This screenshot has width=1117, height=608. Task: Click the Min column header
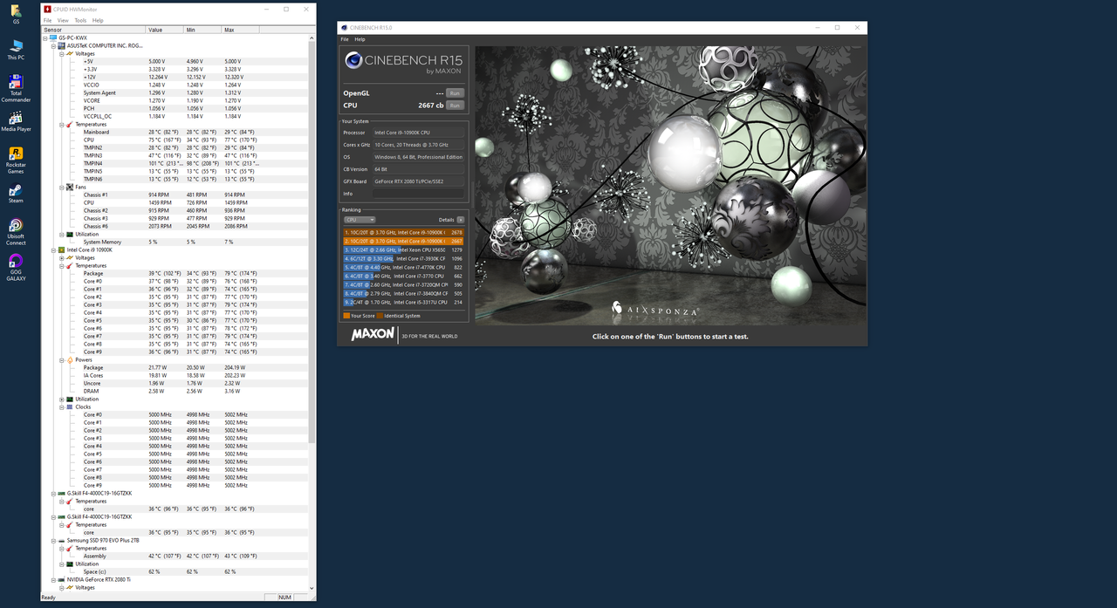coord(202,30)
